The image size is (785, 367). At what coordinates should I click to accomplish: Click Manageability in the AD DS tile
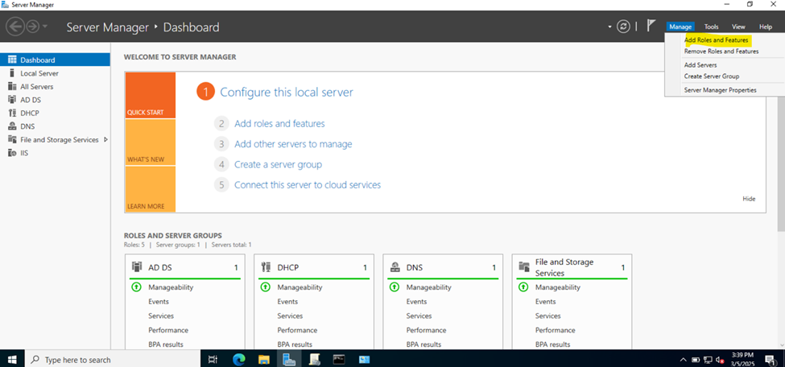click(171, 287)
